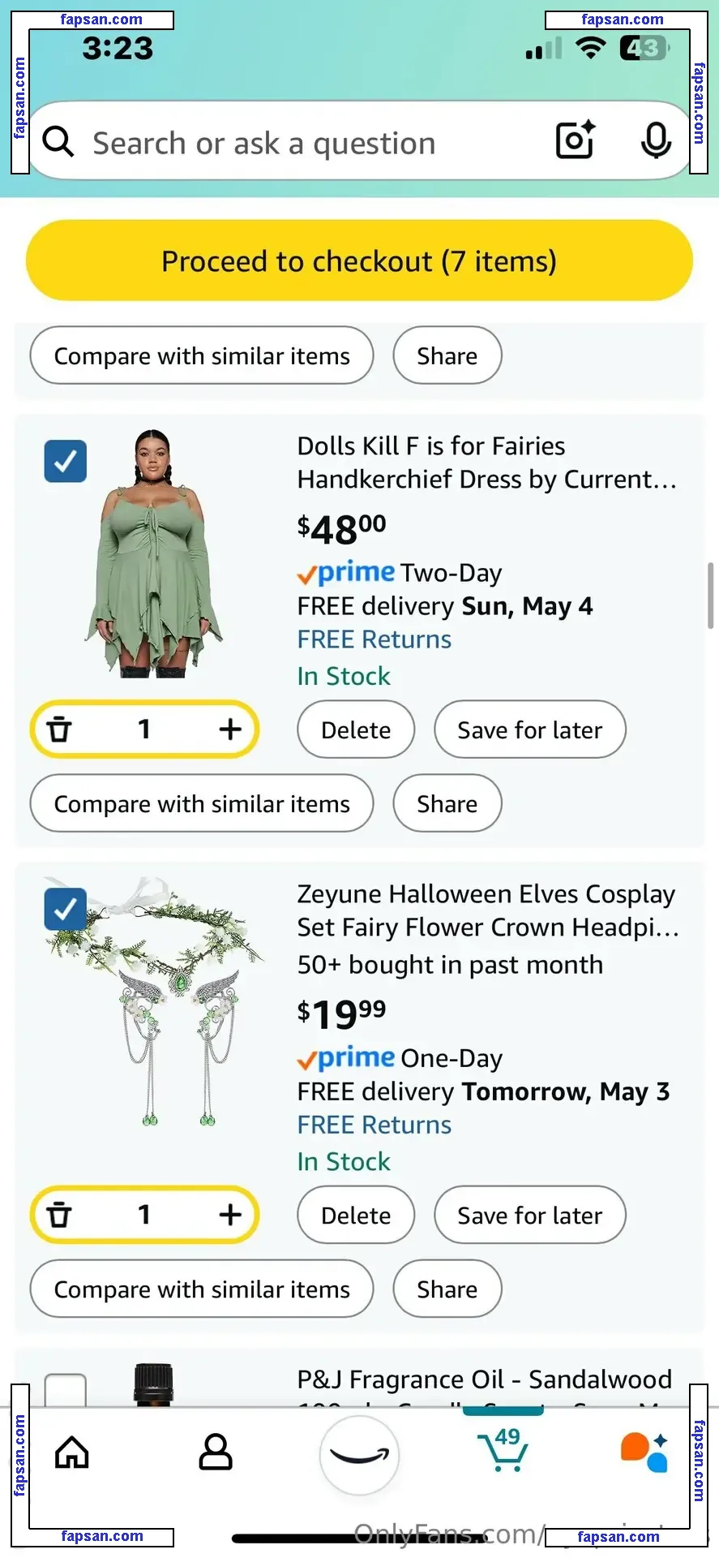Open the cart icon showing 49

coord(503,1451)
